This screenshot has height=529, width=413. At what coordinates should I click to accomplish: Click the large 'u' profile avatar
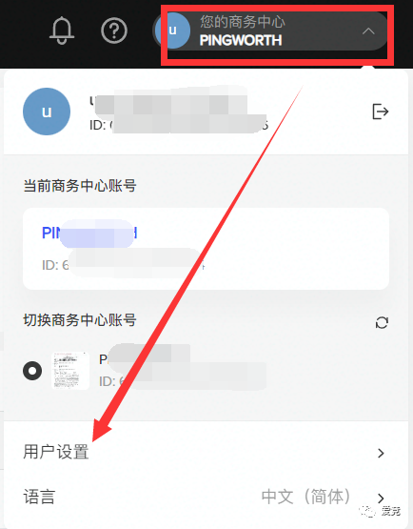pos(47,112)
